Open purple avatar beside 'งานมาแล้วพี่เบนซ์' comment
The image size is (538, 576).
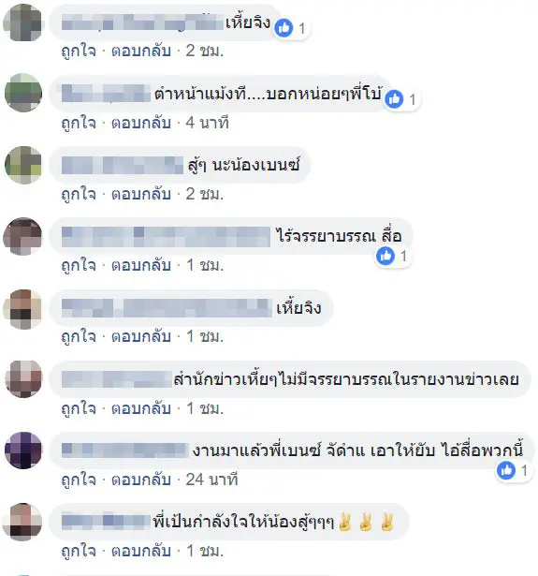[x=22, y=450]
